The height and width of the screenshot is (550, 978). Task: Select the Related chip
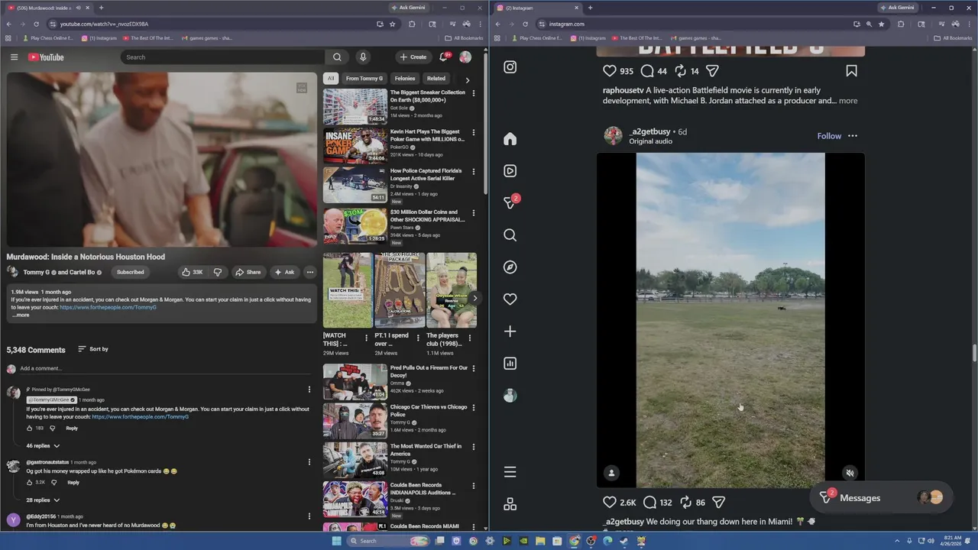436,78
